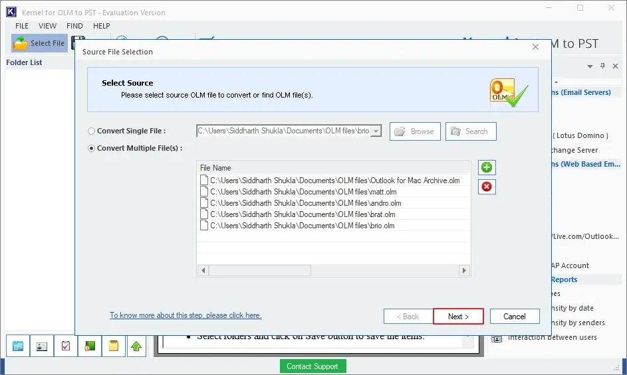Click the file list right scroll arrow
This screenshot has width=627, height=375.
(x=464, y=270)
